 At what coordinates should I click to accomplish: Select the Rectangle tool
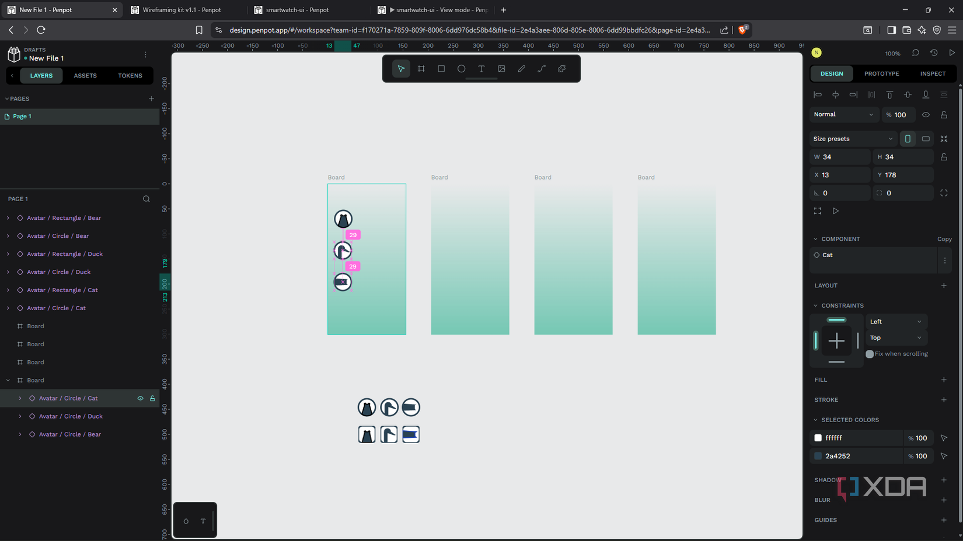point(441,68)
